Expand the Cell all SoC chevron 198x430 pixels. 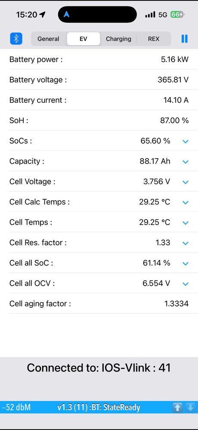point(186,263)
